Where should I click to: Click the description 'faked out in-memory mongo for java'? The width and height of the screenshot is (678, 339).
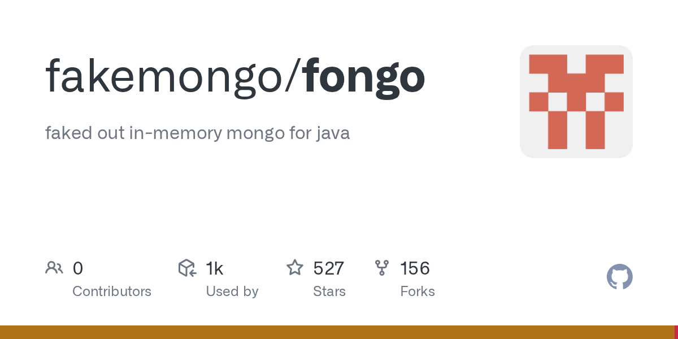click(197, 133)
